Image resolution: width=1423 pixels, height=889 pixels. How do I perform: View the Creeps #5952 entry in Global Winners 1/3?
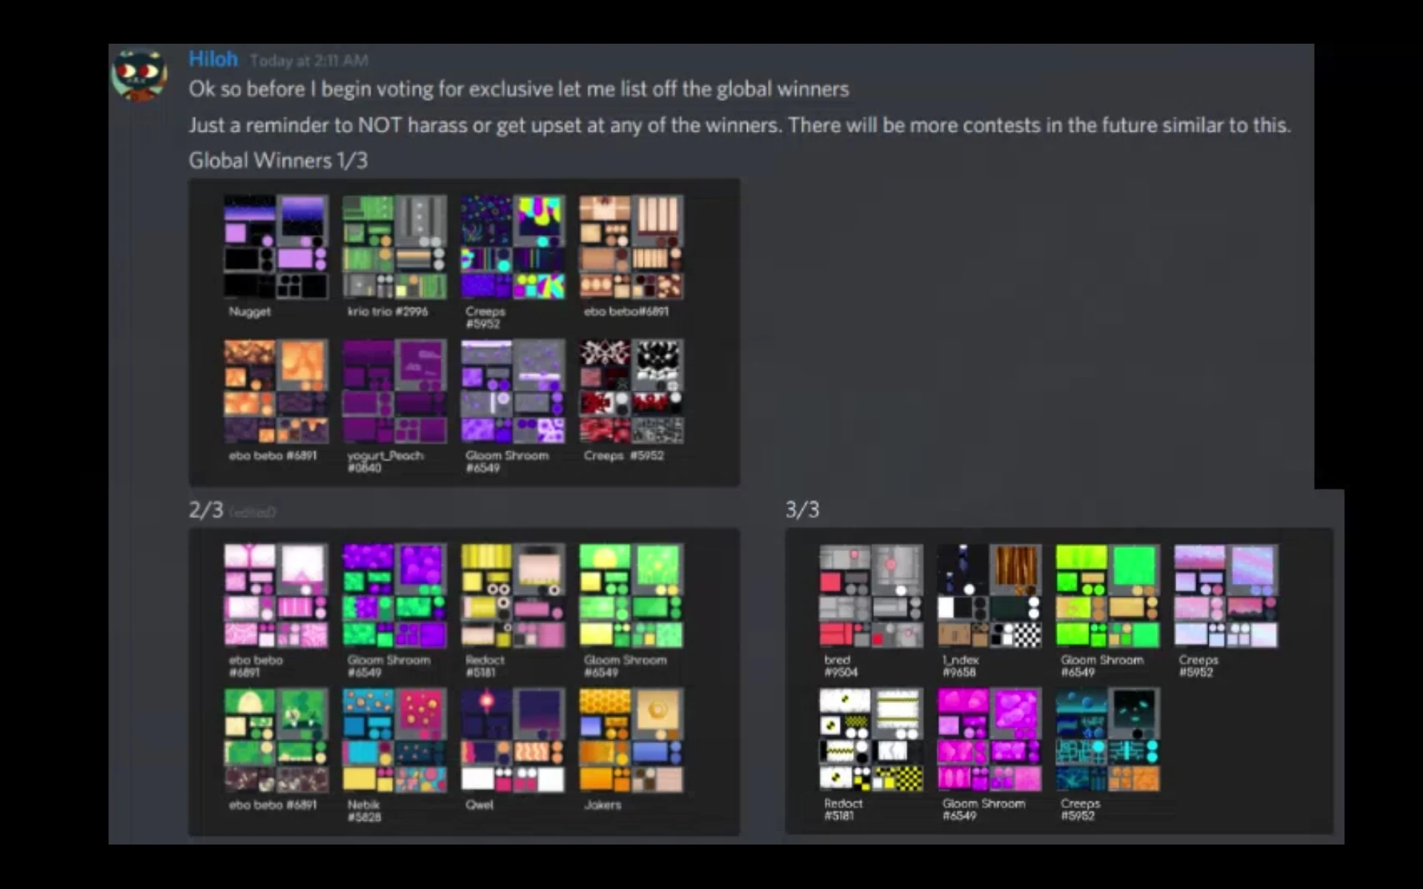tap(512, 248)
